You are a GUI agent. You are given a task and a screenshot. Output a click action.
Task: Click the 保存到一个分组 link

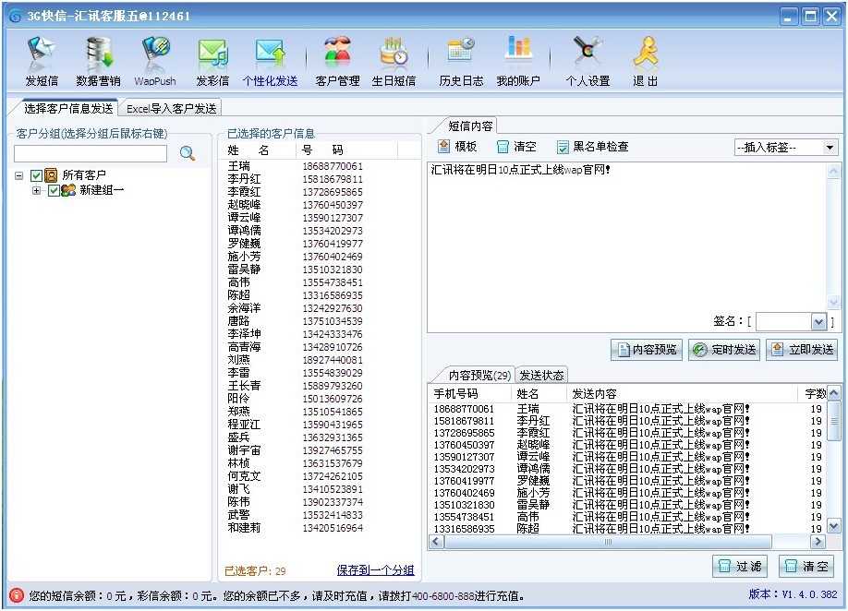tap(375, 570)
